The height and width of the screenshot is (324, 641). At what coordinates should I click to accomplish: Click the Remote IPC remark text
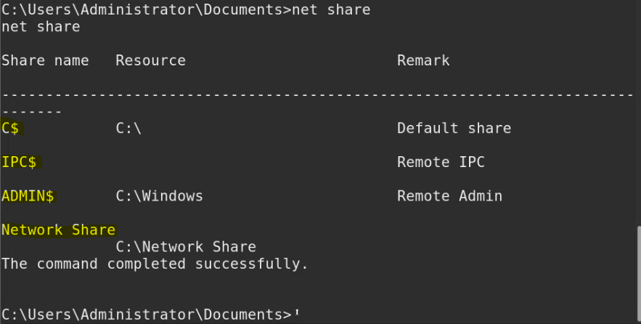(x=441, y=162)
